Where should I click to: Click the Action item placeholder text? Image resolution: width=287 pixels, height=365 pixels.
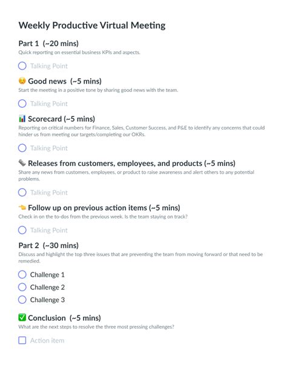(x=47, y=340)
